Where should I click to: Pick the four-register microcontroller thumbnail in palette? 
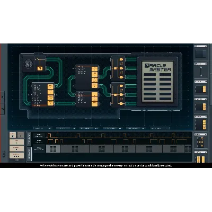(201, 125)
